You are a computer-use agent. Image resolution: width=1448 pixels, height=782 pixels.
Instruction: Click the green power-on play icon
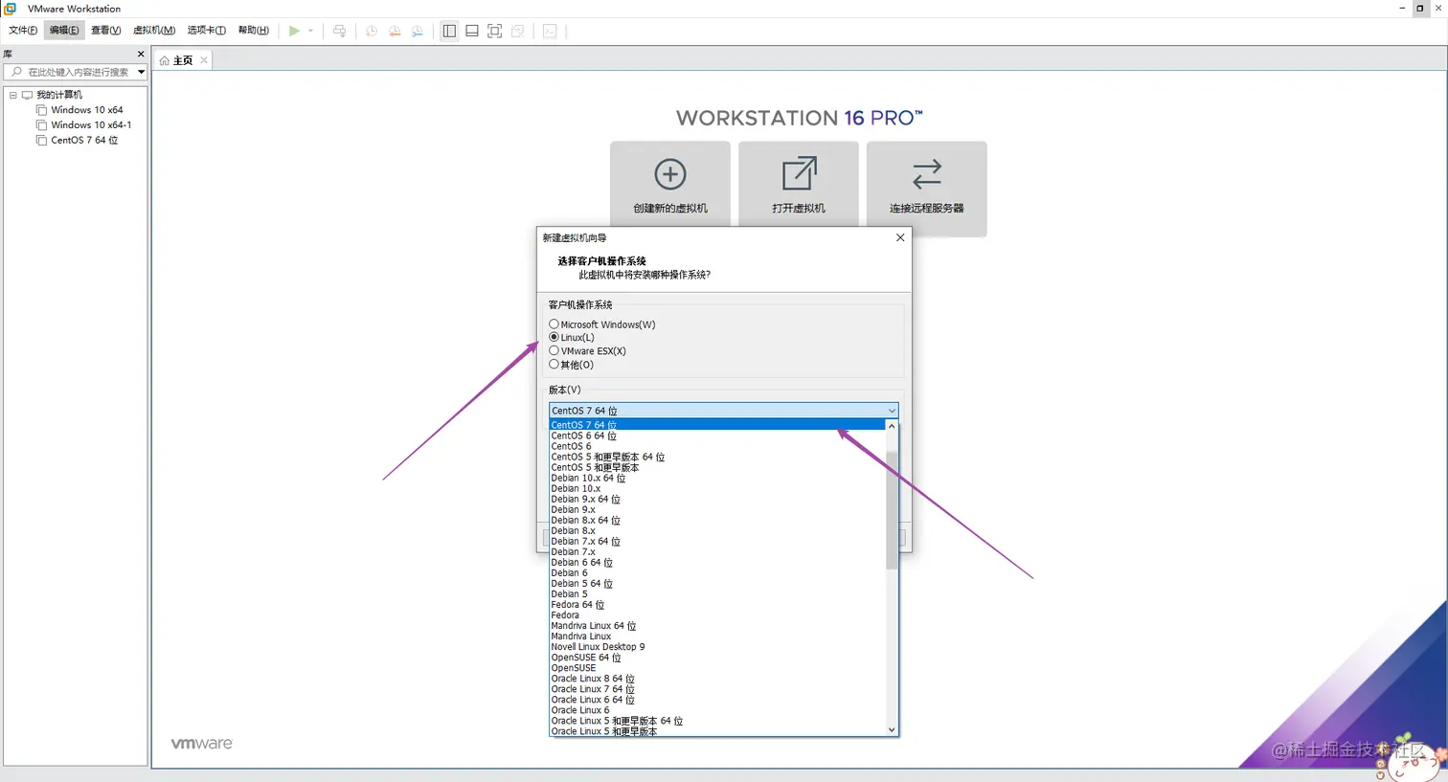click(x=295, y=31)
